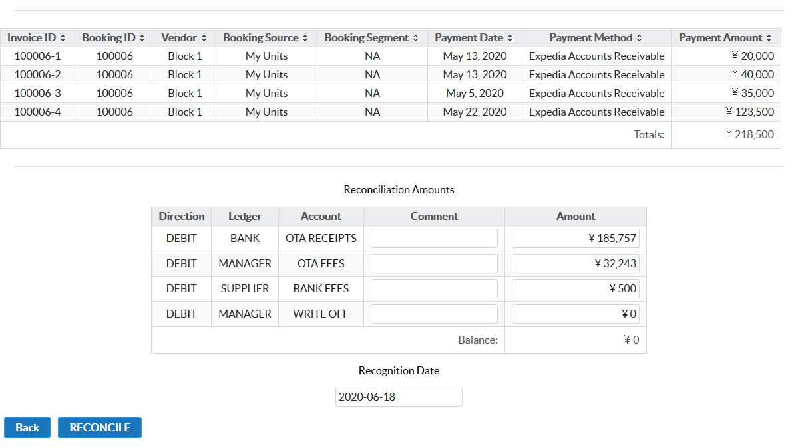Focus the OTA FEES comment field

434,264
